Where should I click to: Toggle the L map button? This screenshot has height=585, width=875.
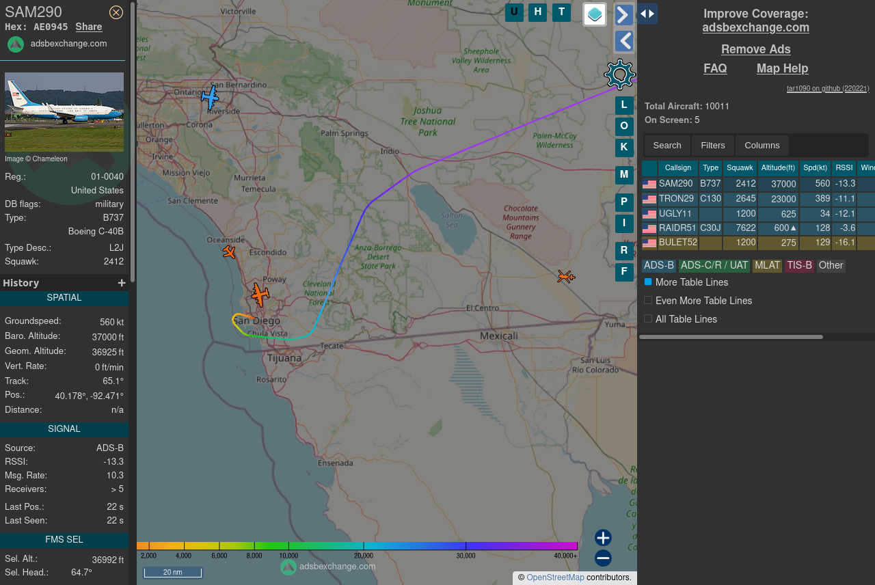[x=624, y=105]
